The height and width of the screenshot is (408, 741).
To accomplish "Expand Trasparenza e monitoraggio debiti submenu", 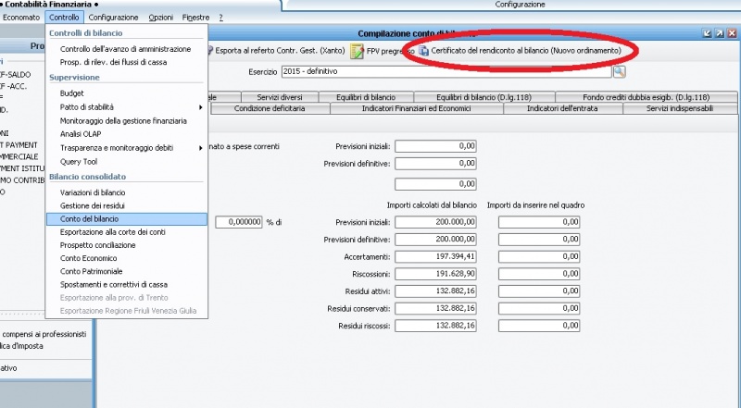I will pos(126,148).
